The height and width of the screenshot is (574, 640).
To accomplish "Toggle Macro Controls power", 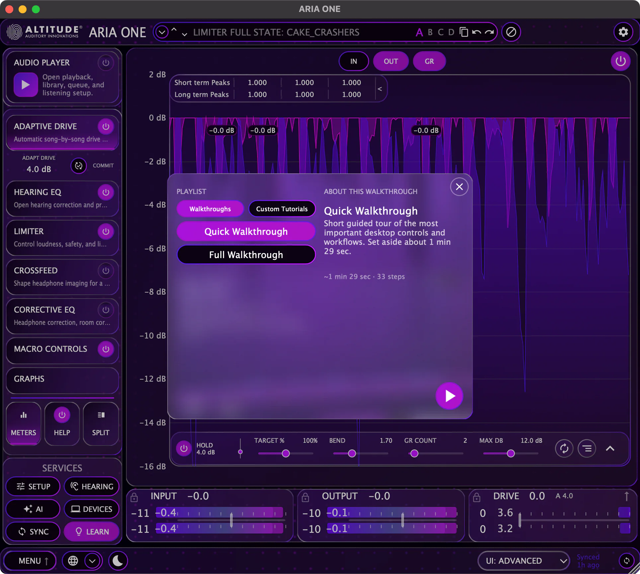I will [106, 349].
